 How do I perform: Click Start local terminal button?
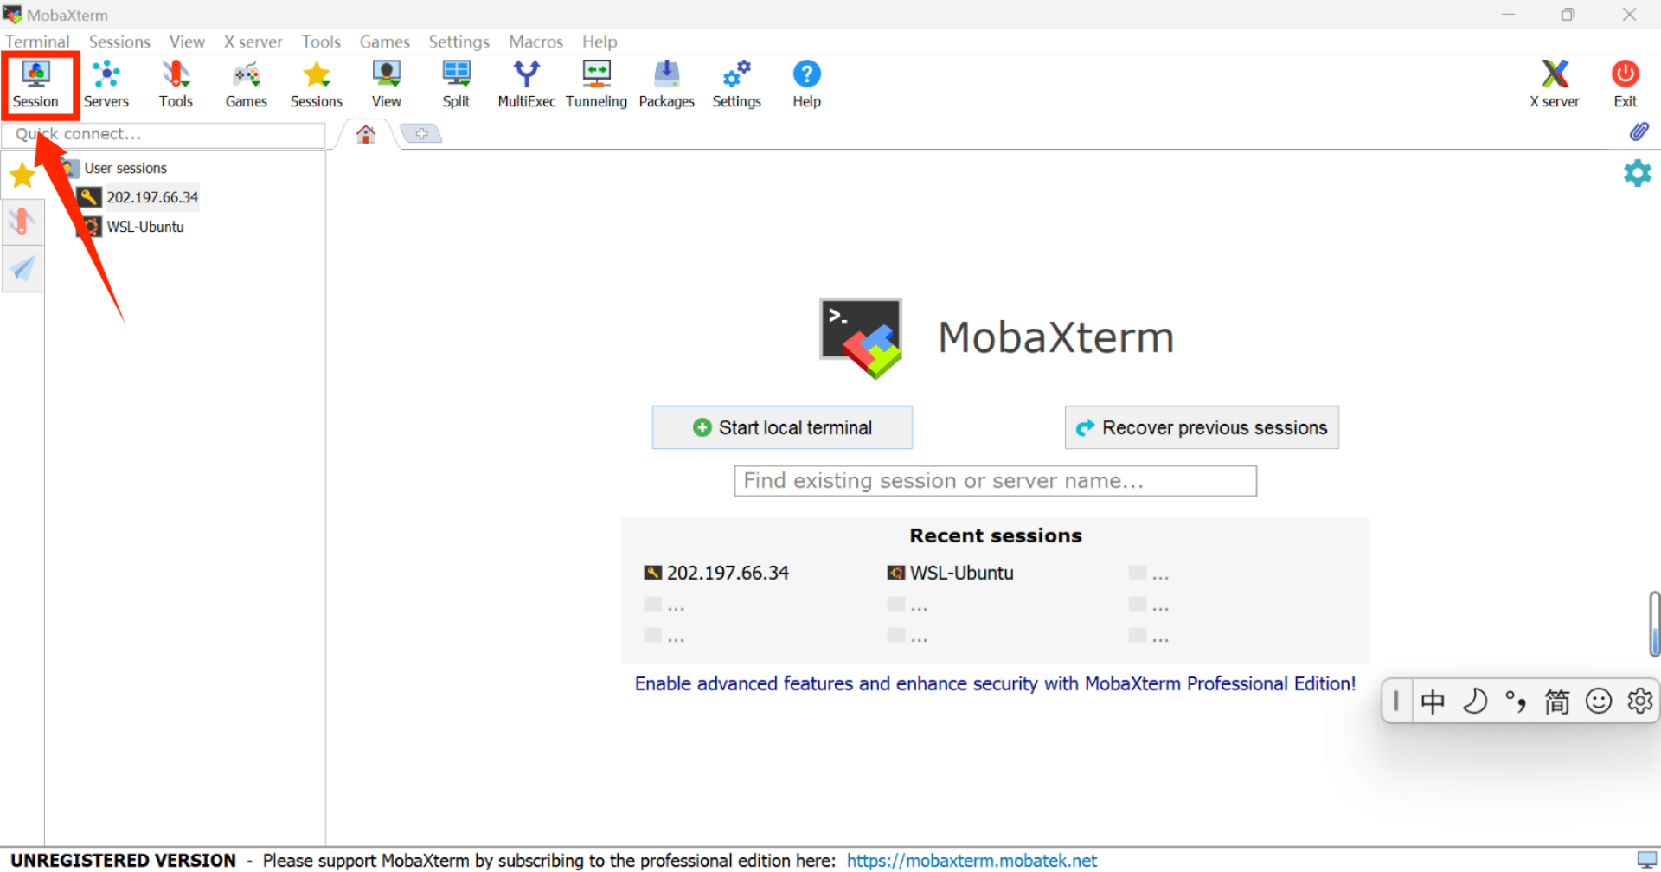782,427
